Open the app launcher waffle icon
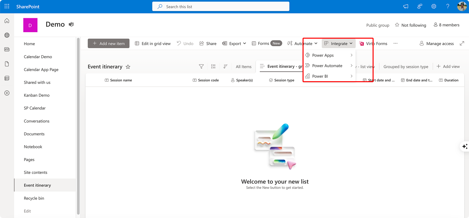The image size is (469, 218). (7, 6)
